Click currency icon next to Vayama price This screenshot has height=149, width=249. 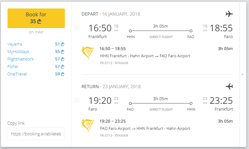click(x=63, y=44)
